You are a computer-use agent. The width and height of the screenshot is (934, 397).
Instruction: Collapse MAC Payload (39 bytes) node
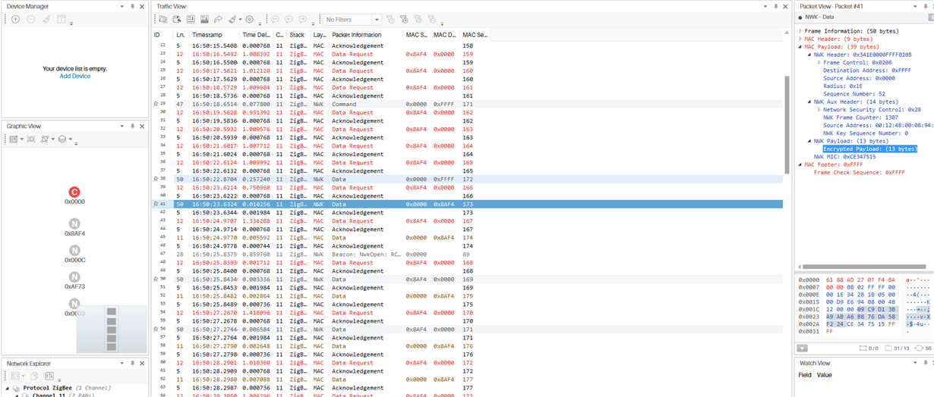801,47
